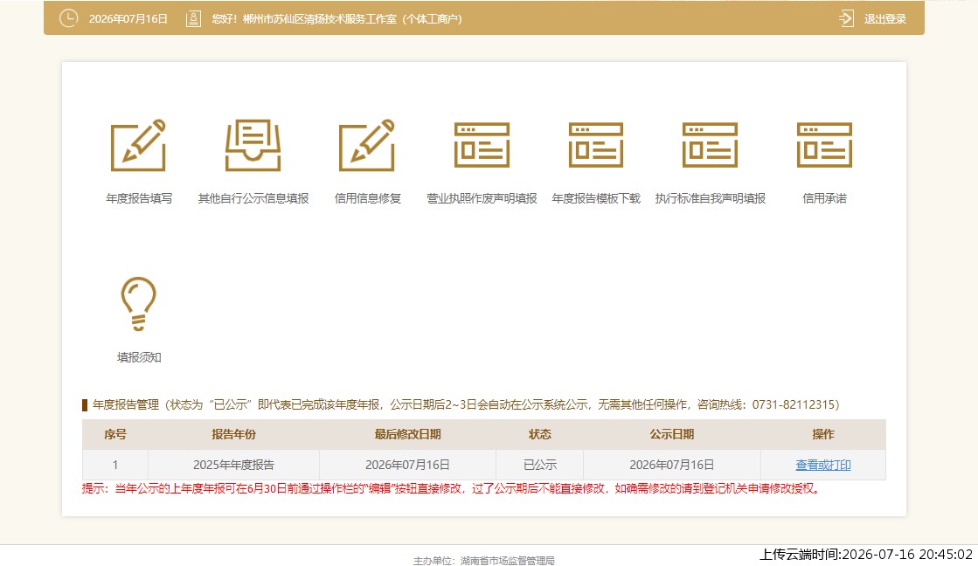Open the 年度报告填写 pencil icon
This screenshot has width=978, height=566.
[x=138, y=145]
